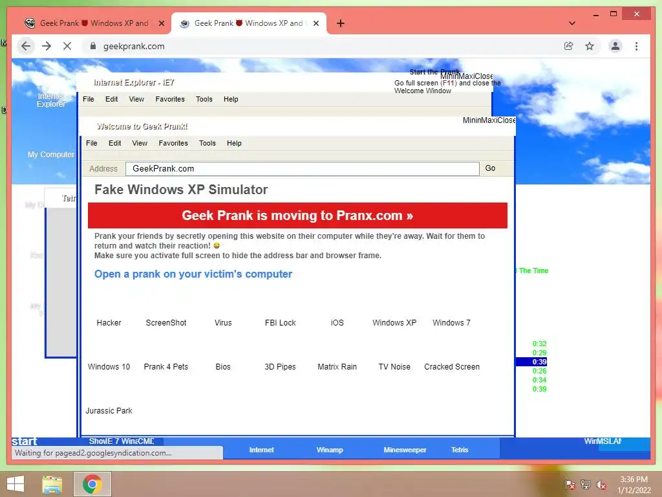Open the Windows 7 prank
Image resolution: width=662 pixels, height=497 pixels.
[x=451, y=322]
